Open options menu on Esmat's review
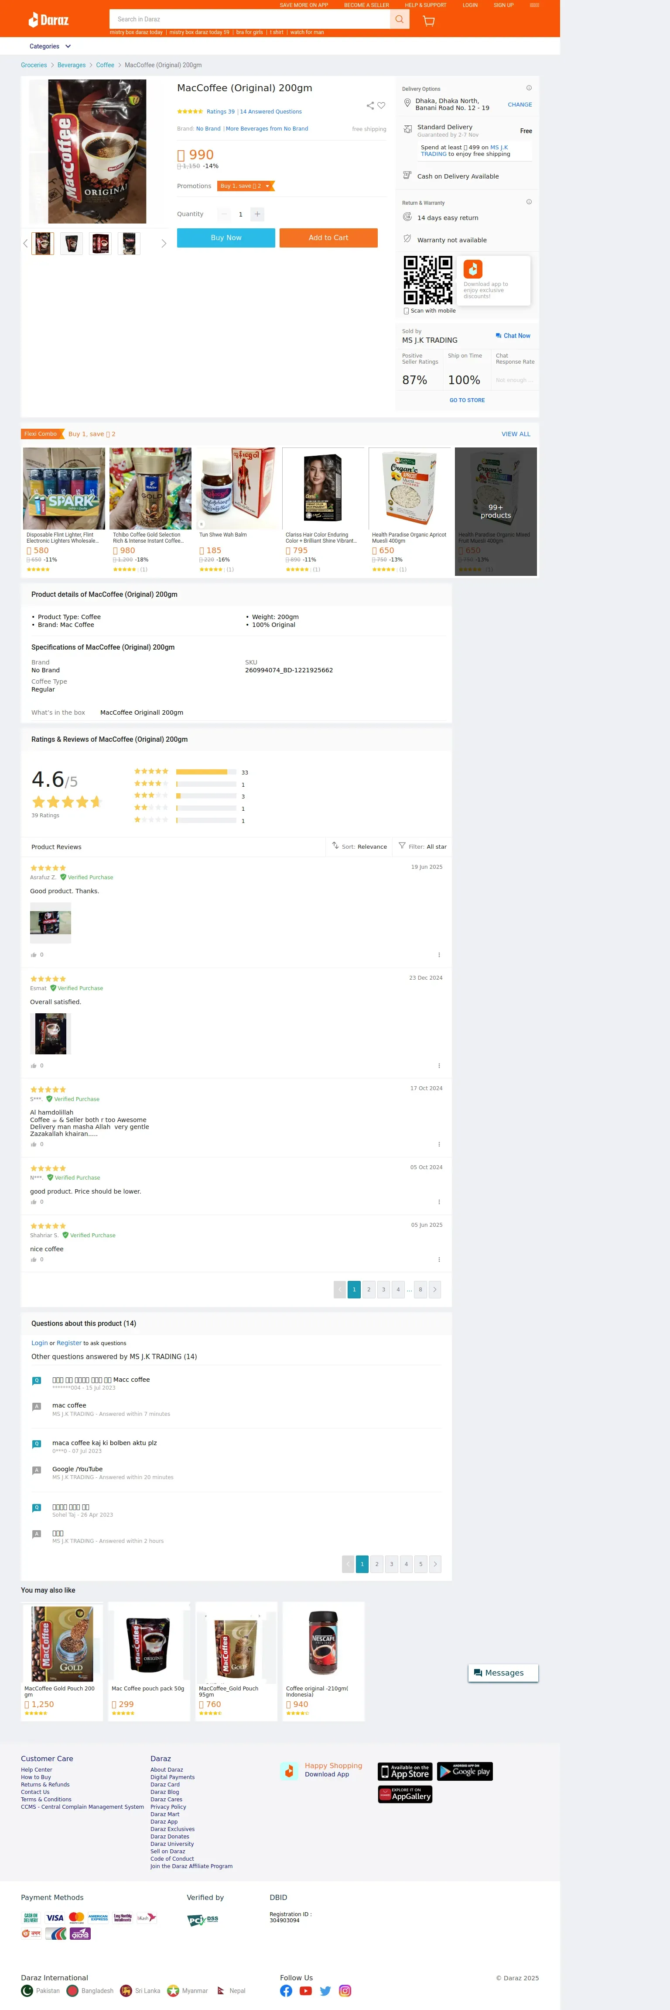This screenshot has height=2010, width=670. (x=439, y=1065)
